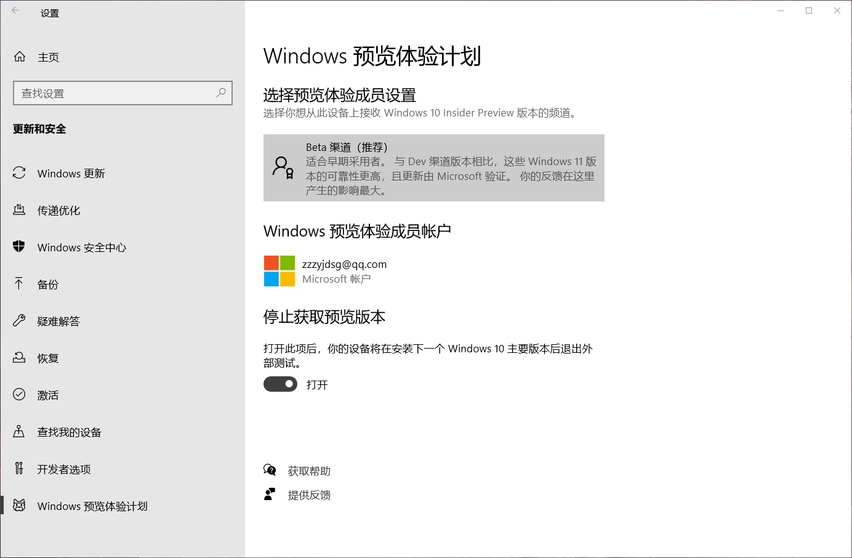852x558 pixels.
Task: Click the 传递优化 icon
Action: (x=19, y=210)
